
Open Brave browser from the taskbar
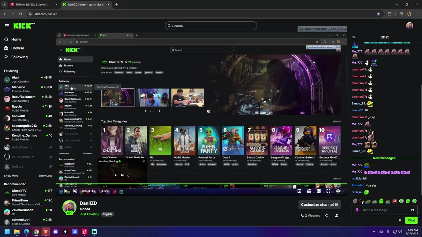click(46, 232)
